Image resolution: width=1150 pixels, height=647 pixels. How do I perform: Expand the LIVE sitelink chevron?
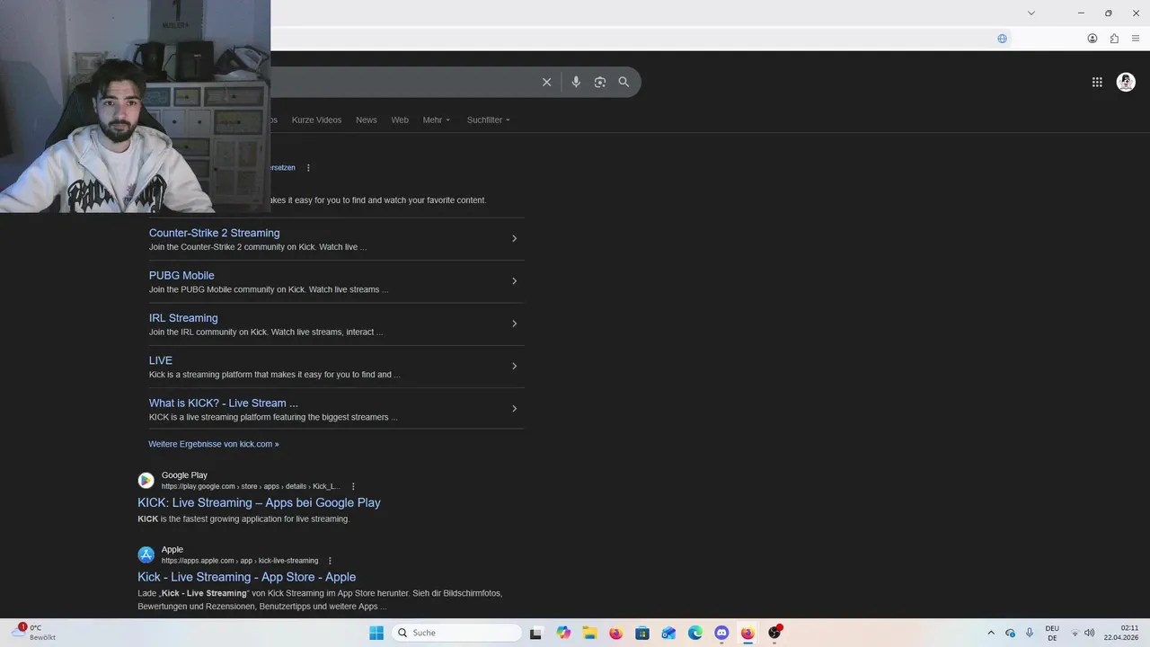pos(514,366)
